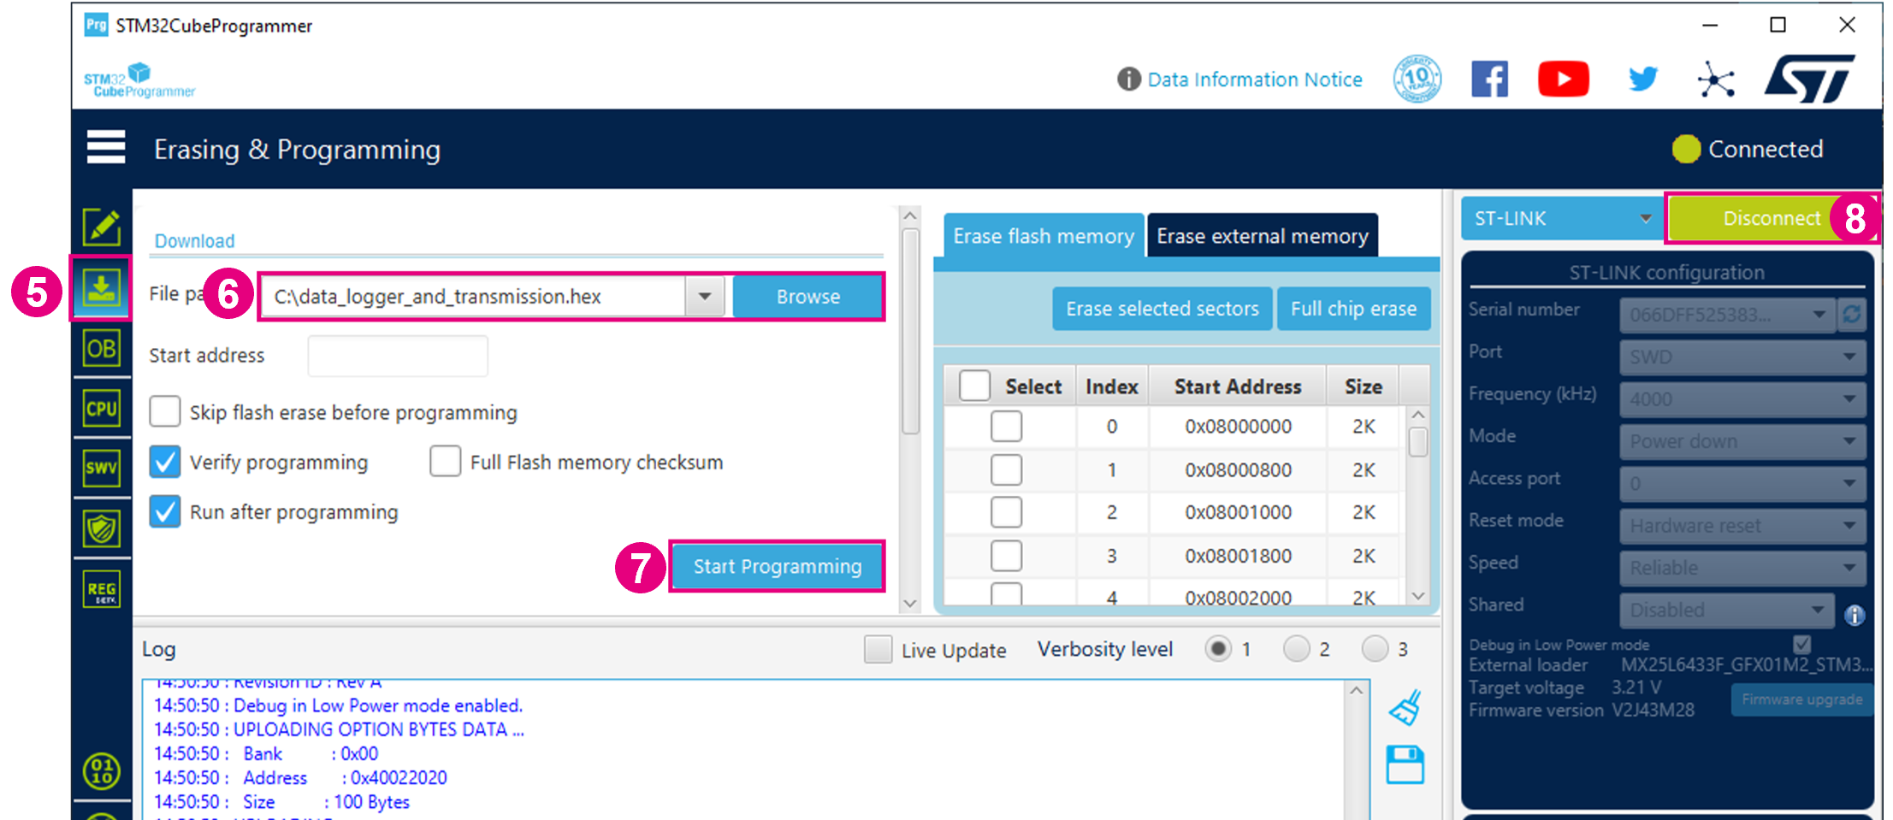Viewport: 1893px width, 820px height.
Task: Open the Serial number dropdown
Action: (1728, 315)
